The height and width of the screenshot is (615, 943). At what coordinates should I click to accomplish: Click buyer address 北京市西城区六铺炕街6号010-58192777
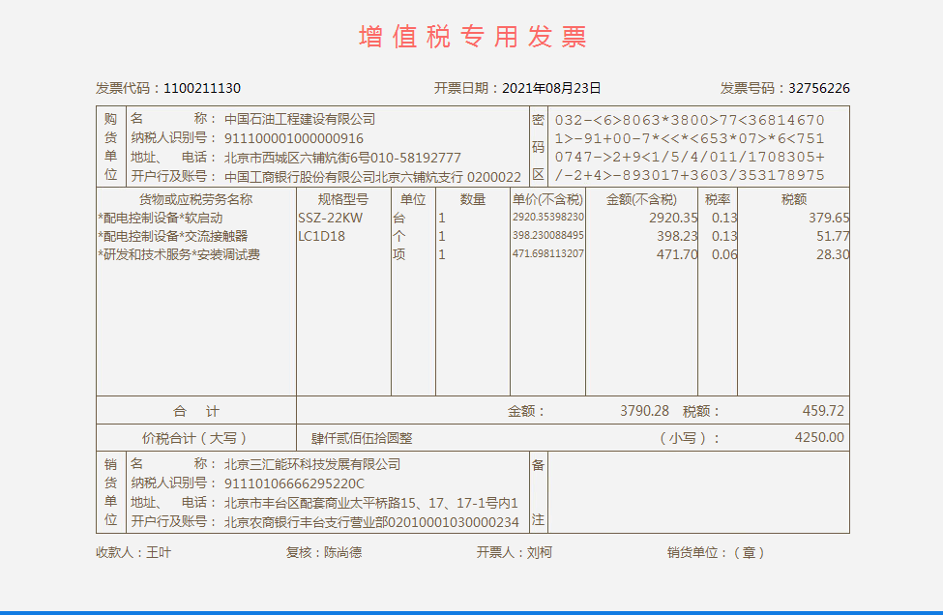pyautogui.click(x=342, y=158)
